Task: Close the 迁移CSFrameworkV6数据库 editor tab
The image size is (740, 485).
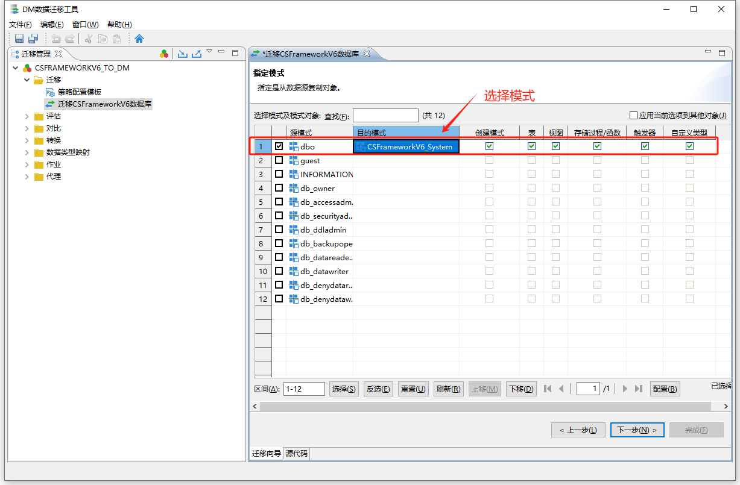Action: (366, 54)
